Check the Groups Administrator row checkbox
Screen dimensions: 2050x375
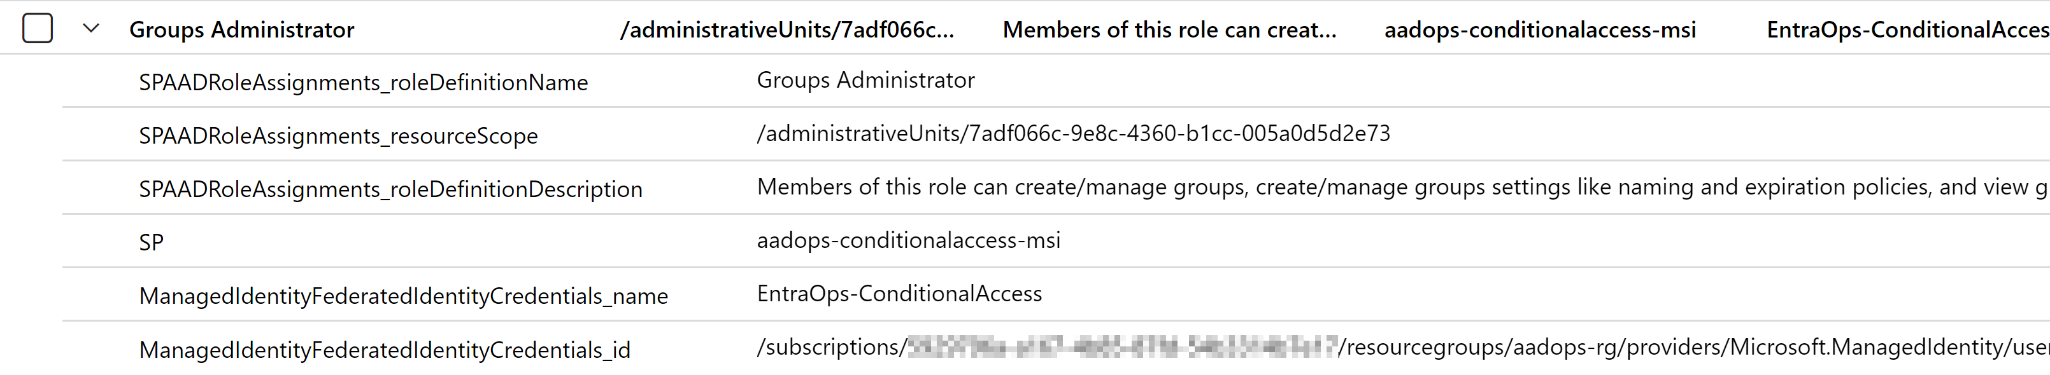(x=38, y=29)
